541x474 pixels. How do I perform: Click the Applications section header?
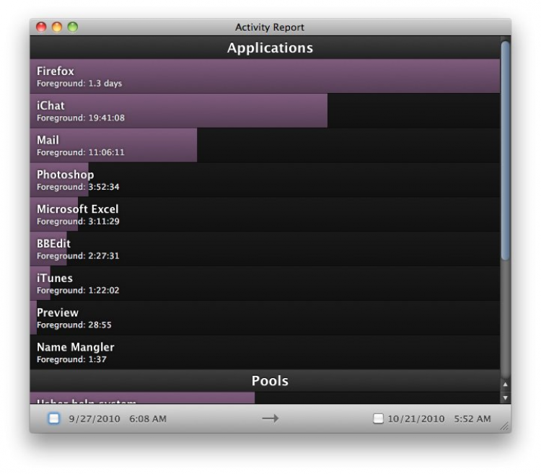click(265, 48)
